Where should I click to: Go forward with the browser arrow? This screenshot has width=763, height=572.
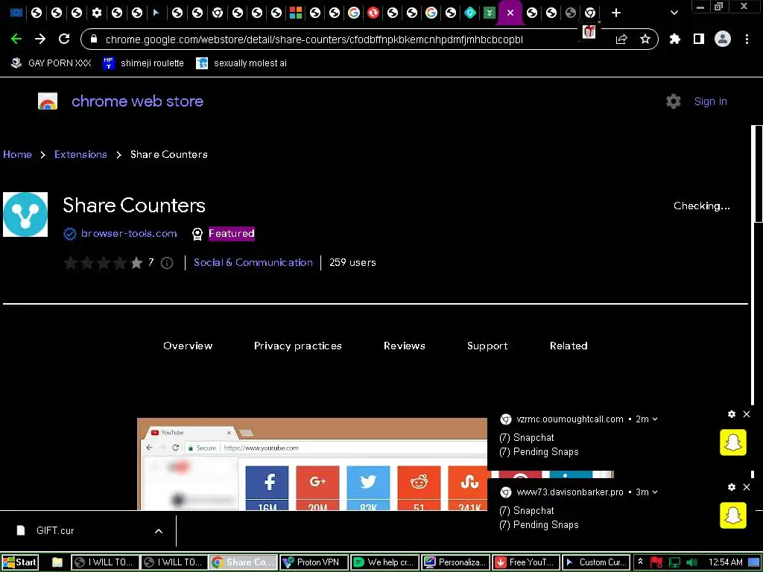click(x=40, y=39)
